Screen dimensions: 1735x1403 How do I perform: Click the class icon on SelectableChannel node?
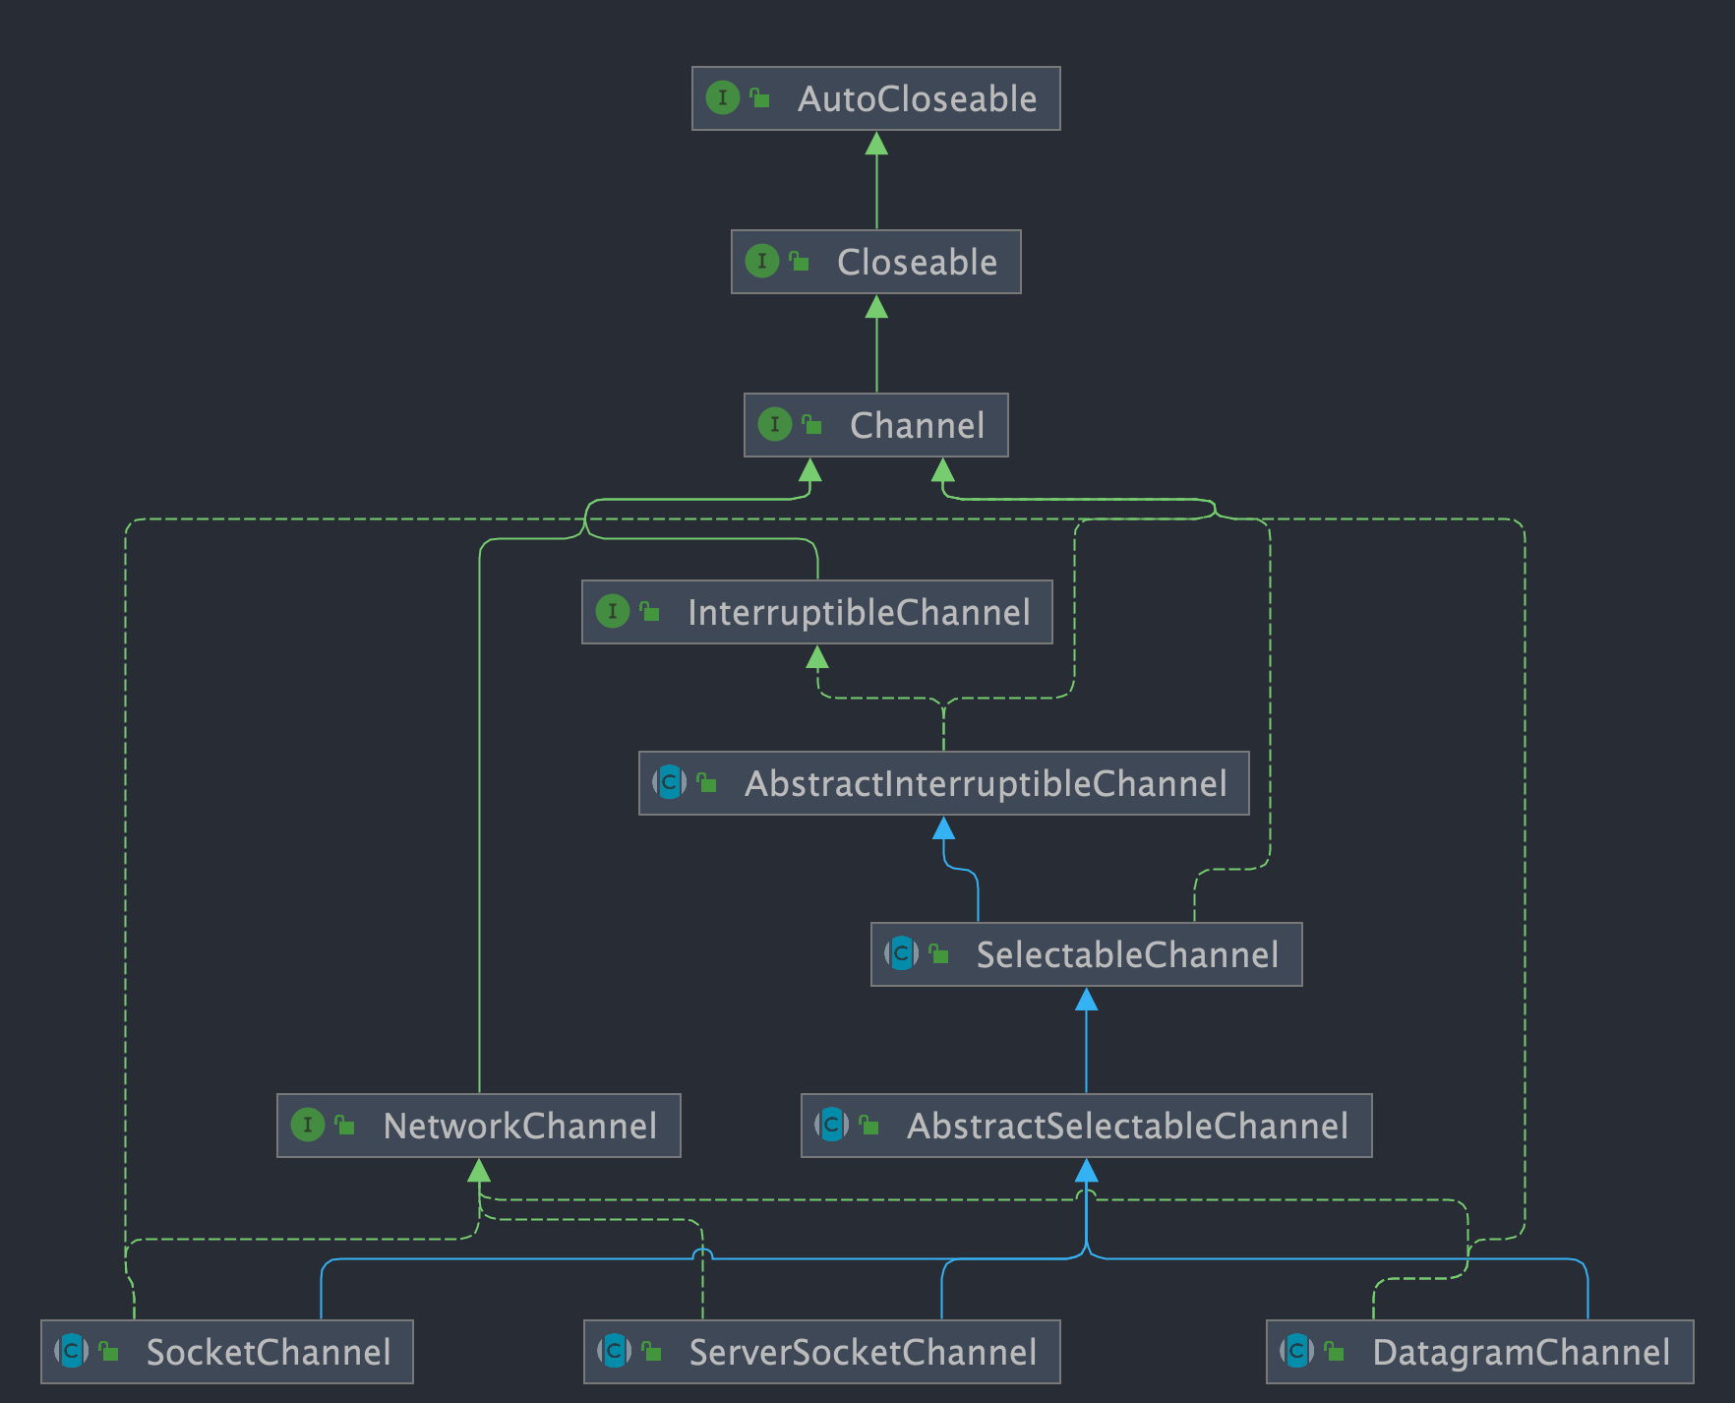tap(902, 953)
